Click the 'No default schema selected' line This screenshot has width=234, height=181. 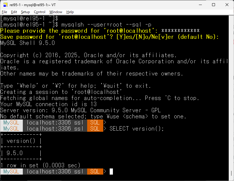[93, 117]
